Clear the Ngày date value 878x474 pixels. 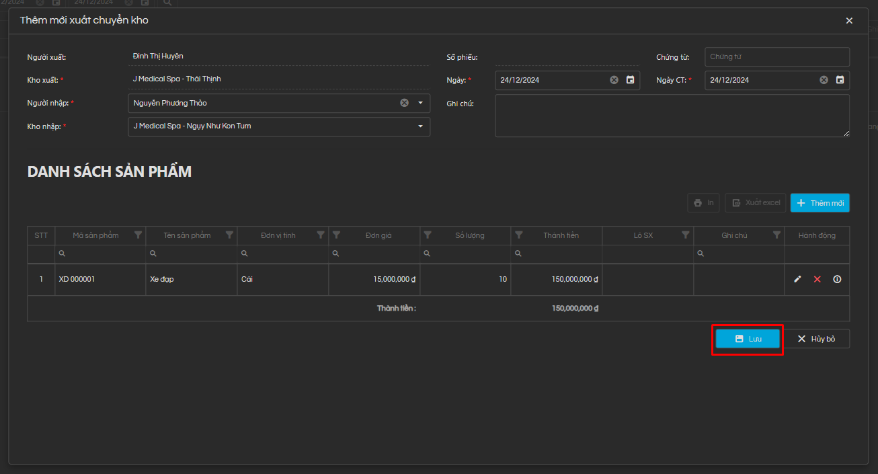pyautogui.click(x=614, y=80)
